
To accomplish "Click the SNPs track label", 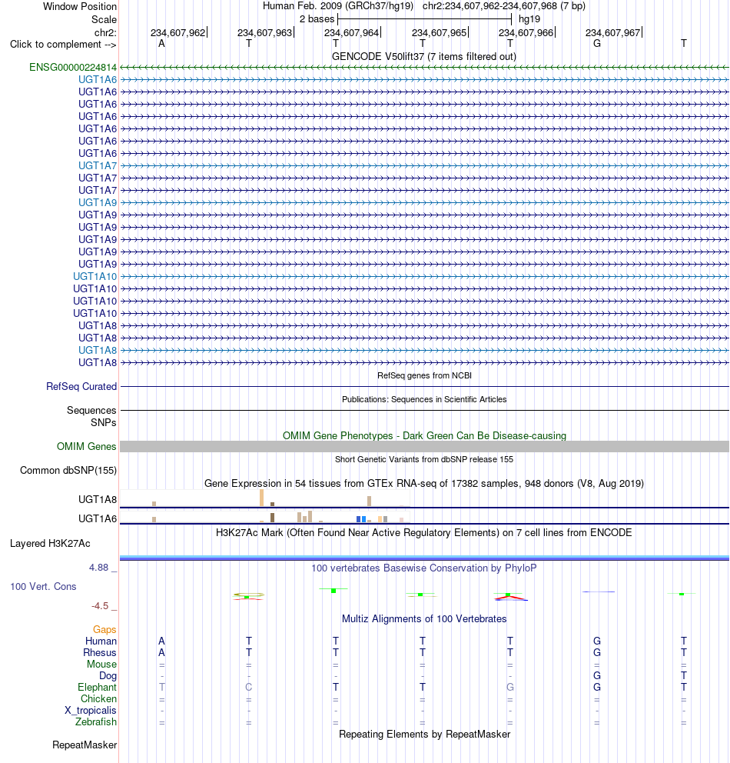I will point(104,422).
